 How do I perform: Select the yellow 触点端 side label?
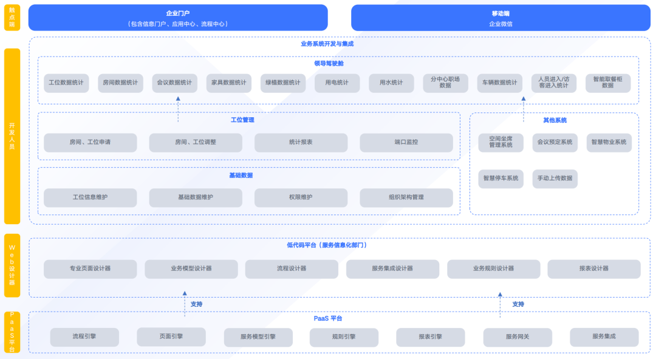click(x=12, y=18)
